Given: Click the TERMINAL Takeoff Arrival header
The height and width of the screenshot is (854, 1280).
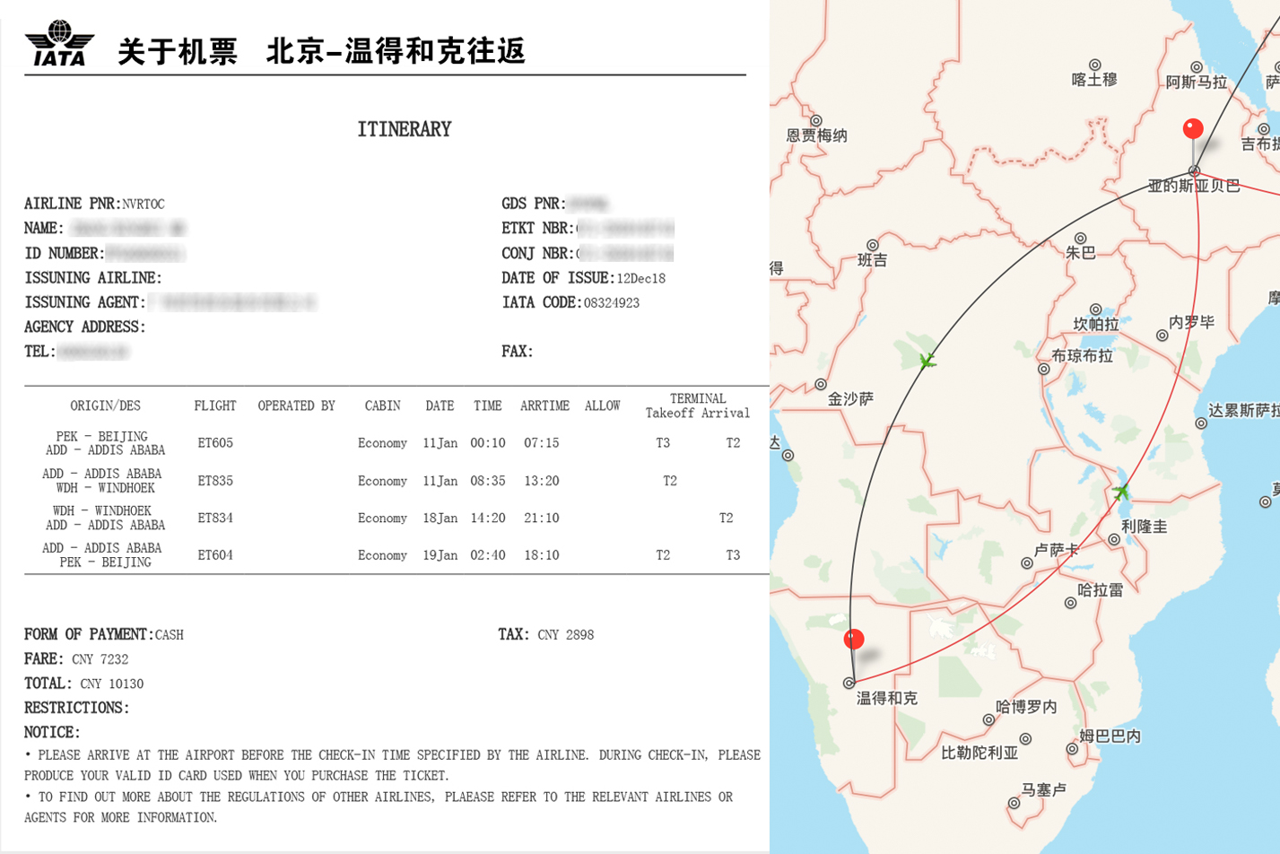Looking at the screenshot, I should tap(698, 405).
